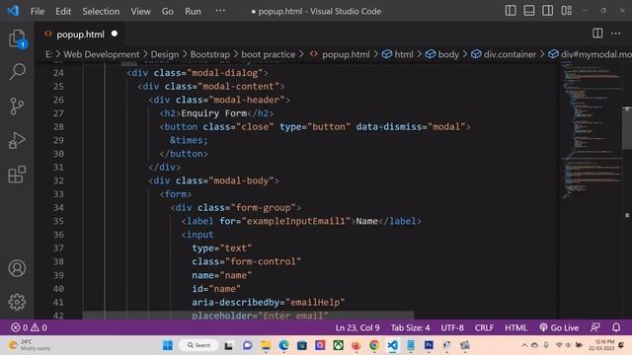Open File Explorer from the taskbar
Viewport: 632px width, 355px height.
[266, 345]
